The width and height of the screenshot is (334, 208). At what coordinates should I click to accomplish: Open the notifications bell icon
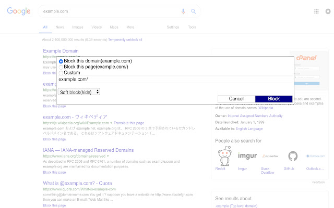328,11
